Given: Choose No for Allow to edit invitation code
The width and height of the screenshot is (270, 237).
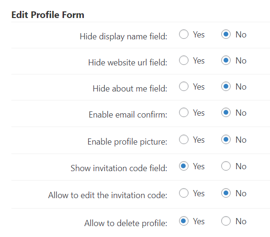Looking at the screenshot, I should (226, 193).
